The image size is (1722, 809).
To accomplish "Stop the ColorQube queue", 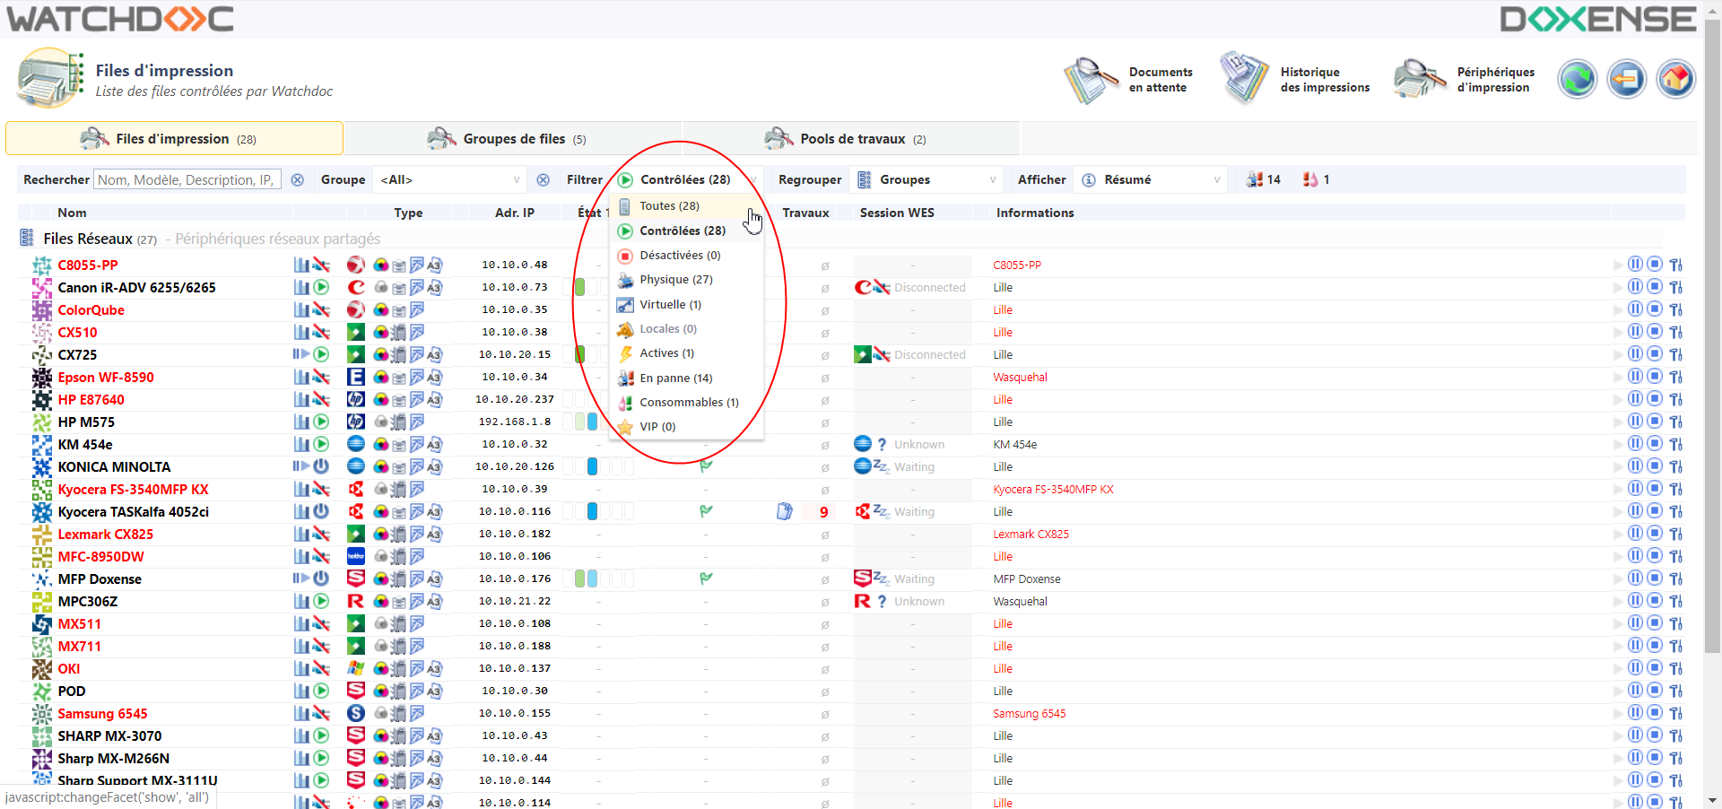I will [1655, 309].
